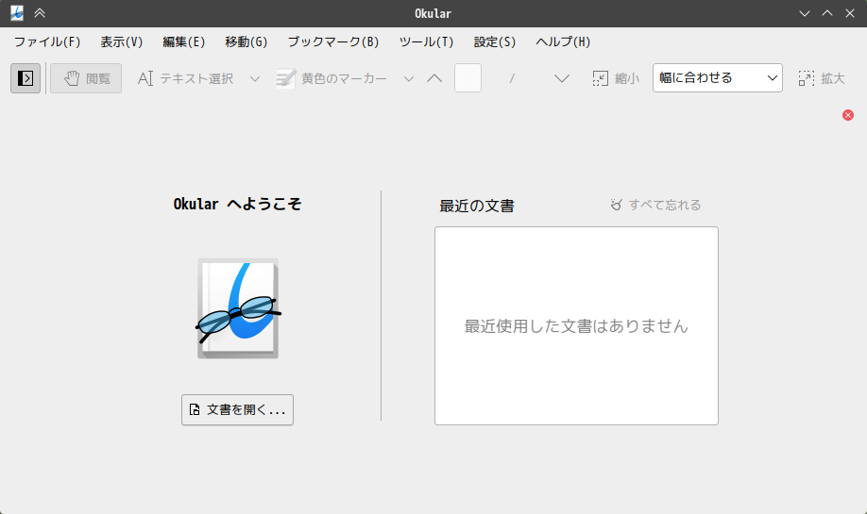Click the 文書を開く... button
Screen dimensions: 867x514
point(237,409)
